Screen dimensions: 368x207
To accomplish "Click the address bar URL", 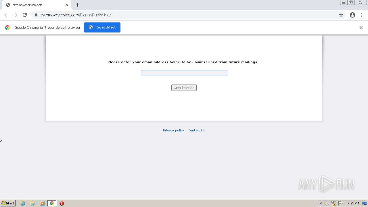I will tap(76, 15).
